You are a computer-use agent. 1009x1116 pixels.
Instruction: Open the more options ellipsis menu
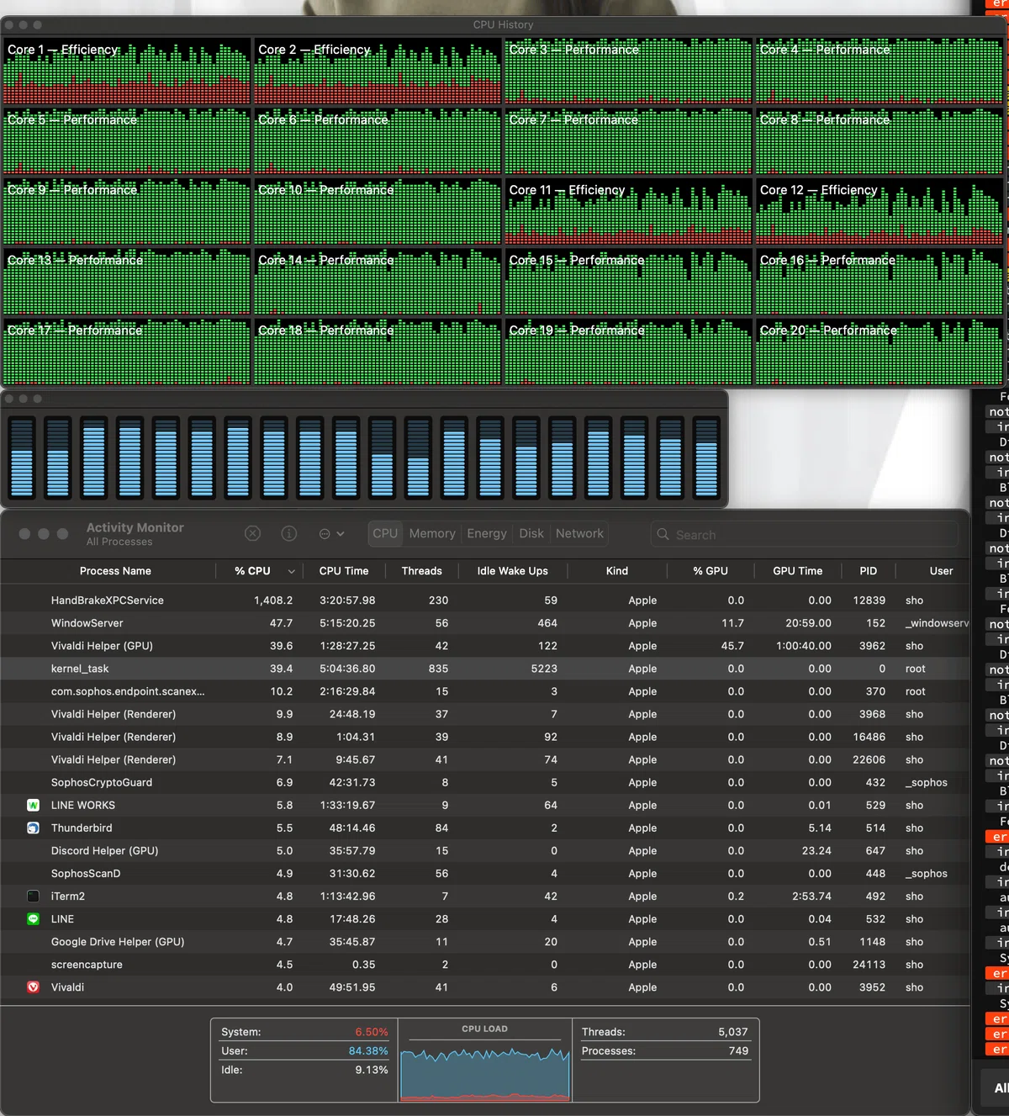[x=332, y=533]
